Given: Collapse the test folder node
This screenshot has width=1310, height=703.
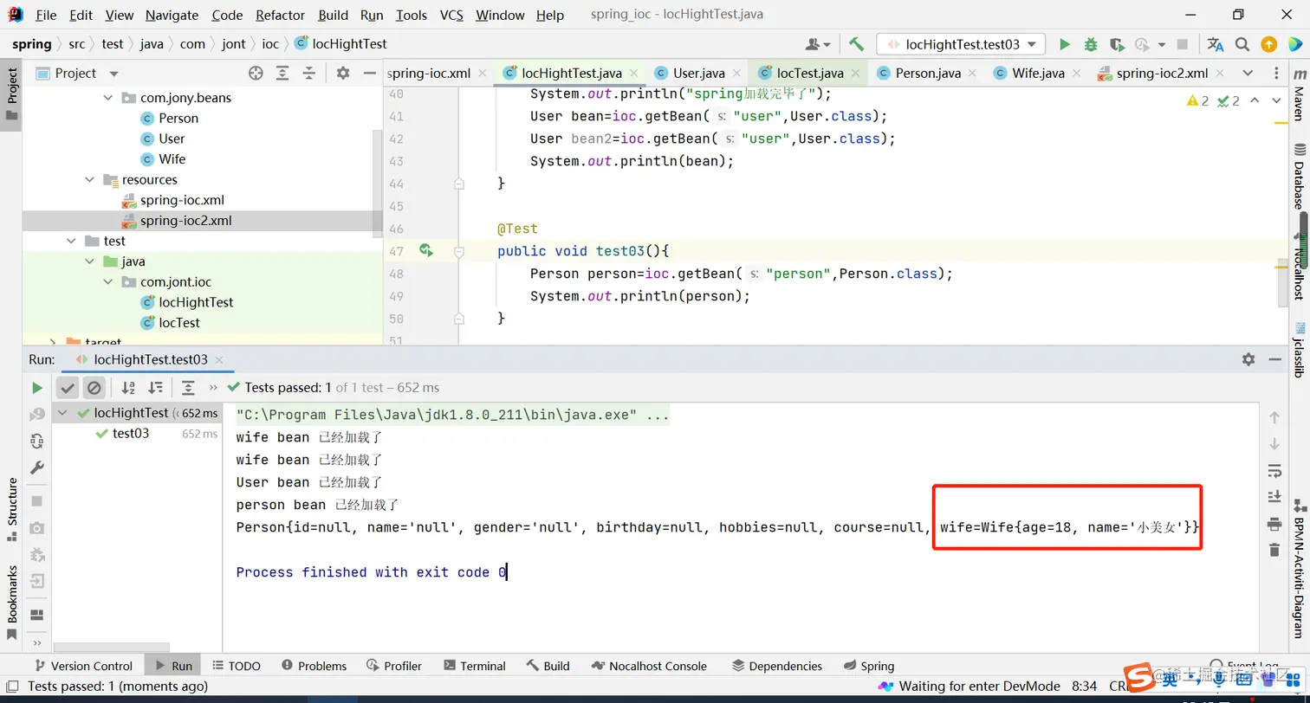Looking at the screenshot, I should pyautogui.click(x=71, y=242).
